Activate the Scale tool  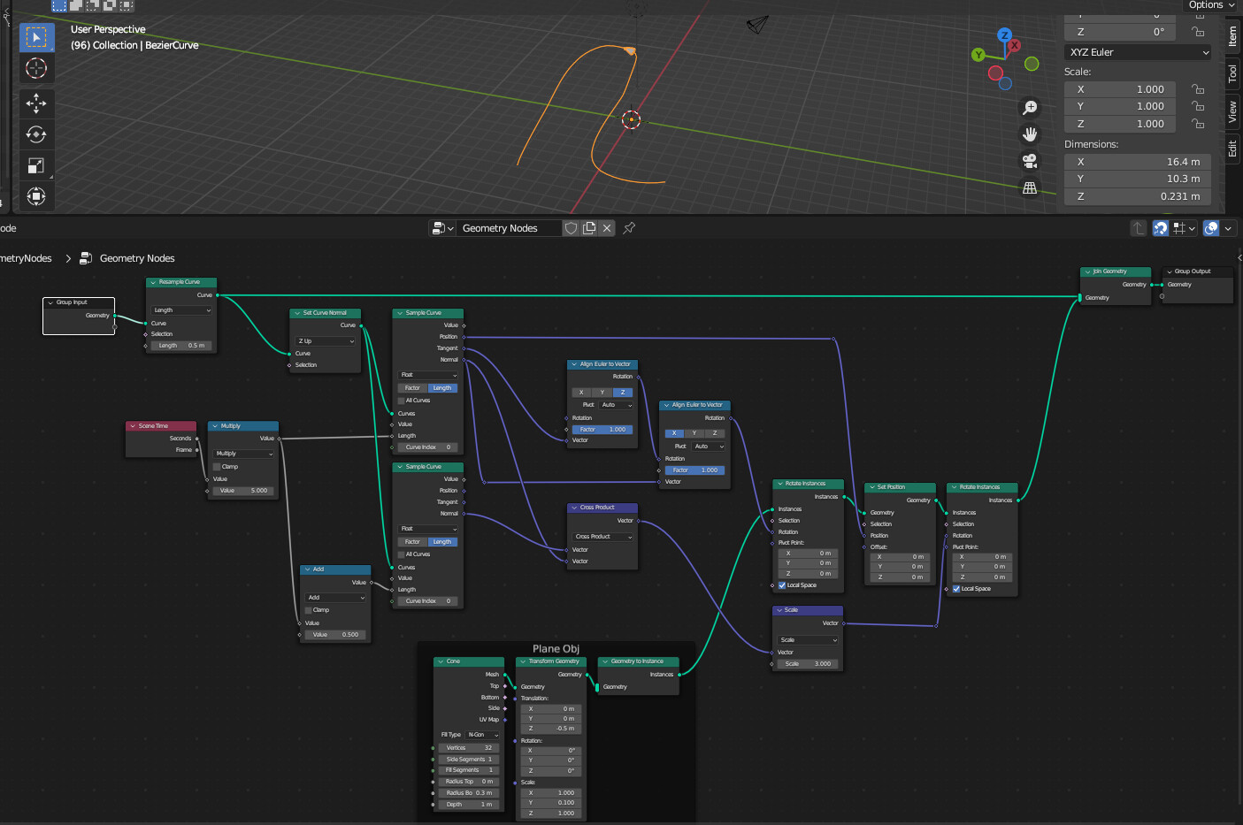click(x=36, y=164)
